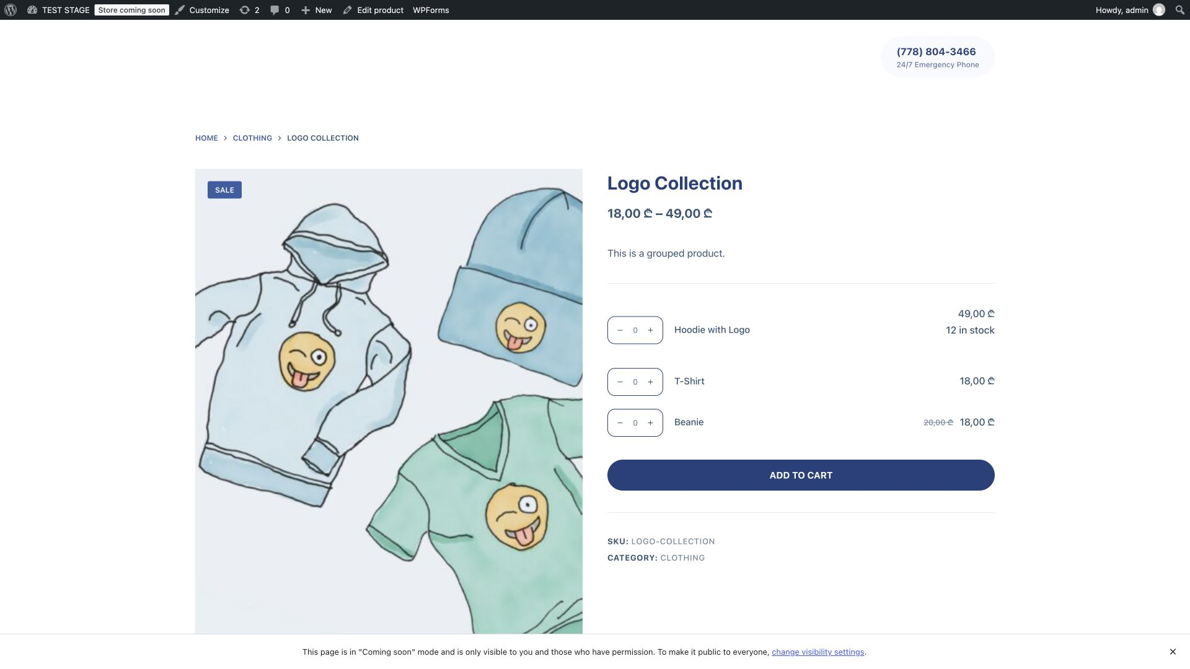
Task: Decrease T-Shirt quantity
Action: pos(620,382)
